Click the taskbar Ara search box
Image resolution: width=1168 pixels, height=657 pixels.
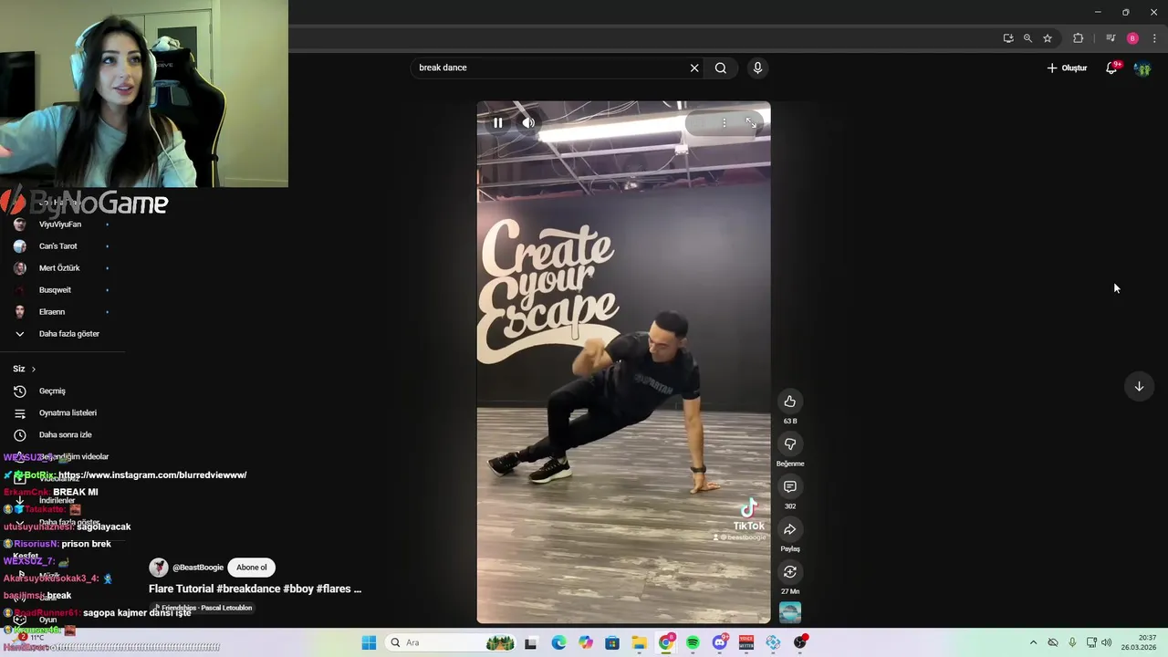coord(451,643)
